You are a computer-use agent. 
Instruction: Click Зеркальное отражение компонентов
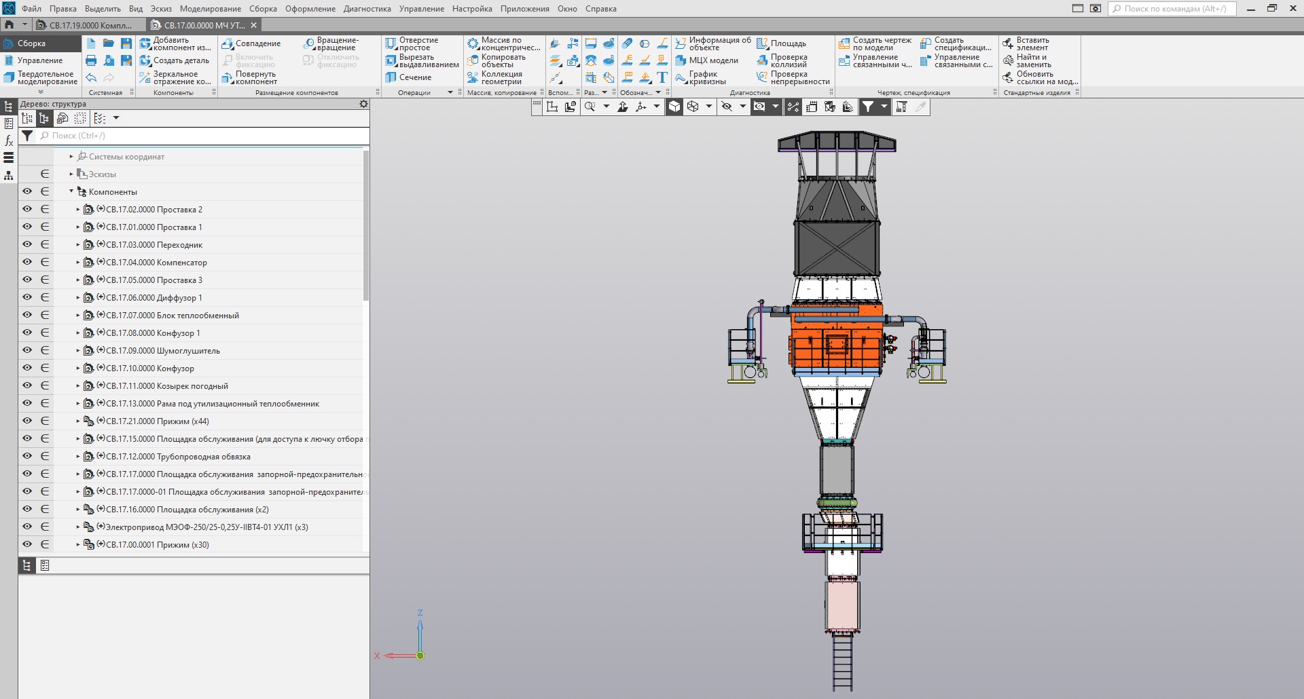(175, 78)
